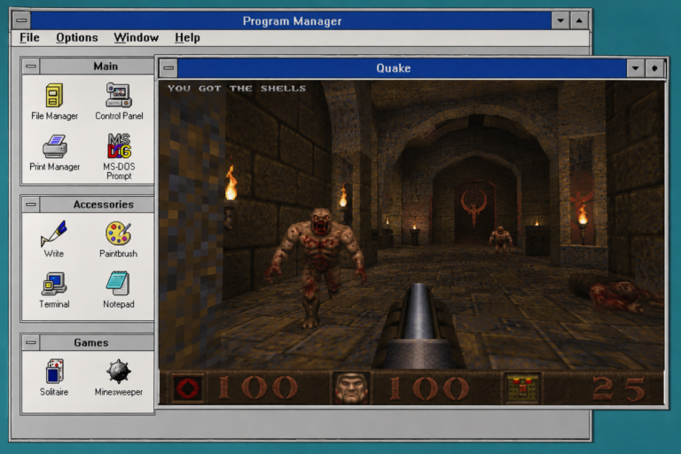Open the Help menu
The image size is (681, 454).
click(x=187, y=38)
